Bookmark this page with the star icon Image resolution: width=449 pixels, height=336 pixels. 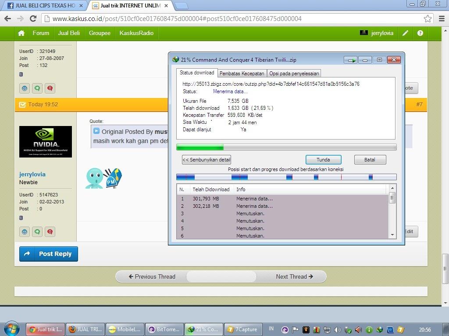click(x=428, y=19)
